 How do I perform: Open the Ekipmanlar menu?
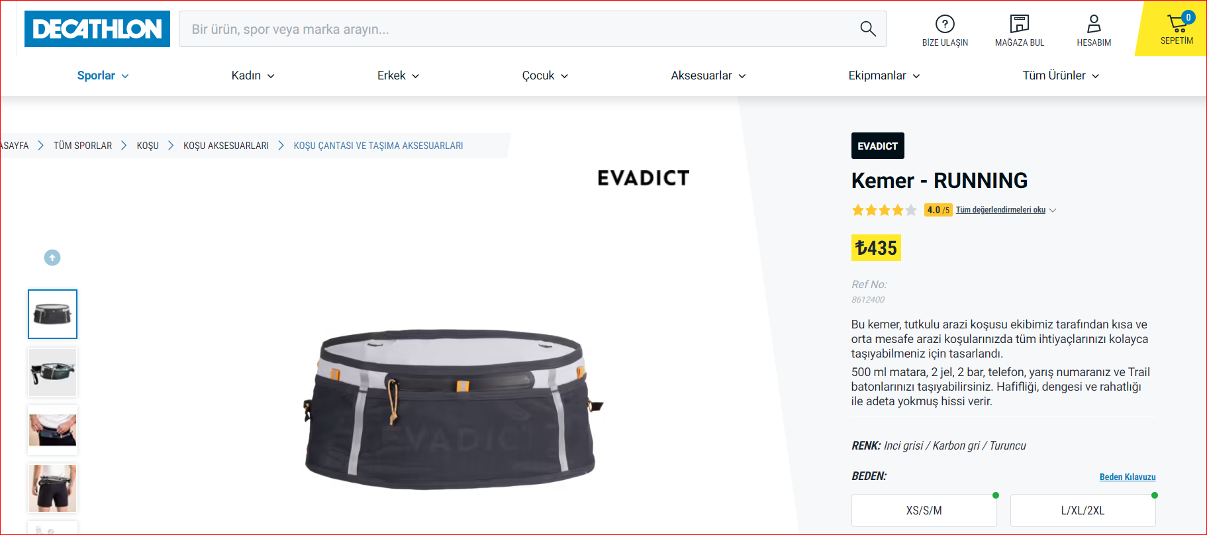(884, 75)
